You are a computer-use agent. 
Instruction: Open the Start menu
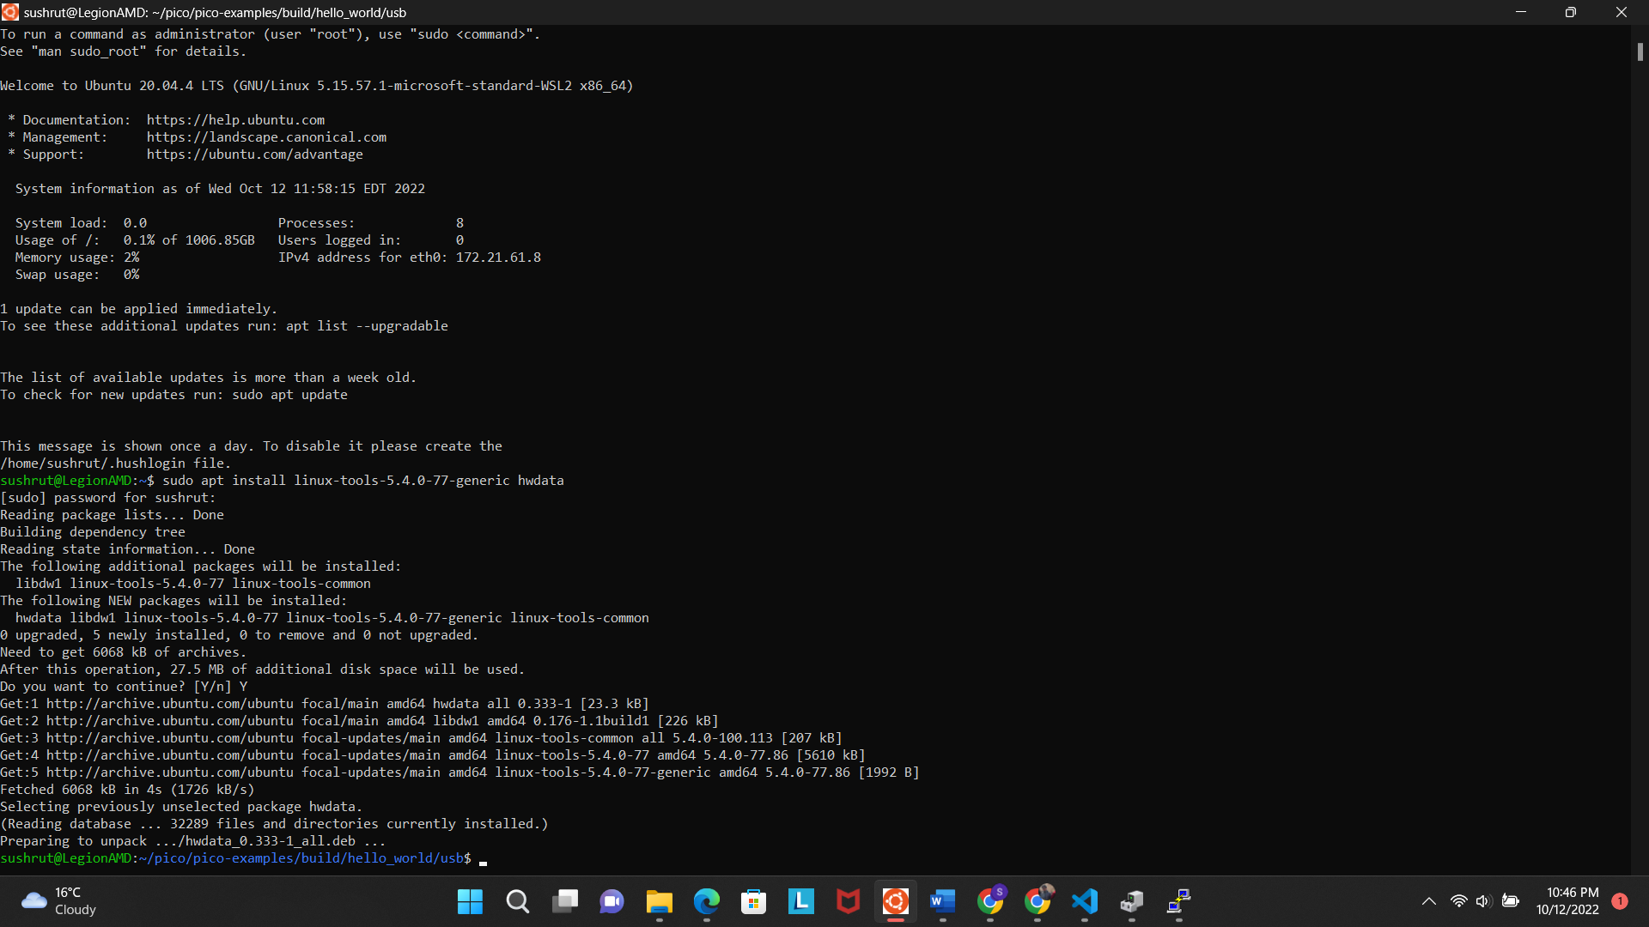click(x=470, y=901)
